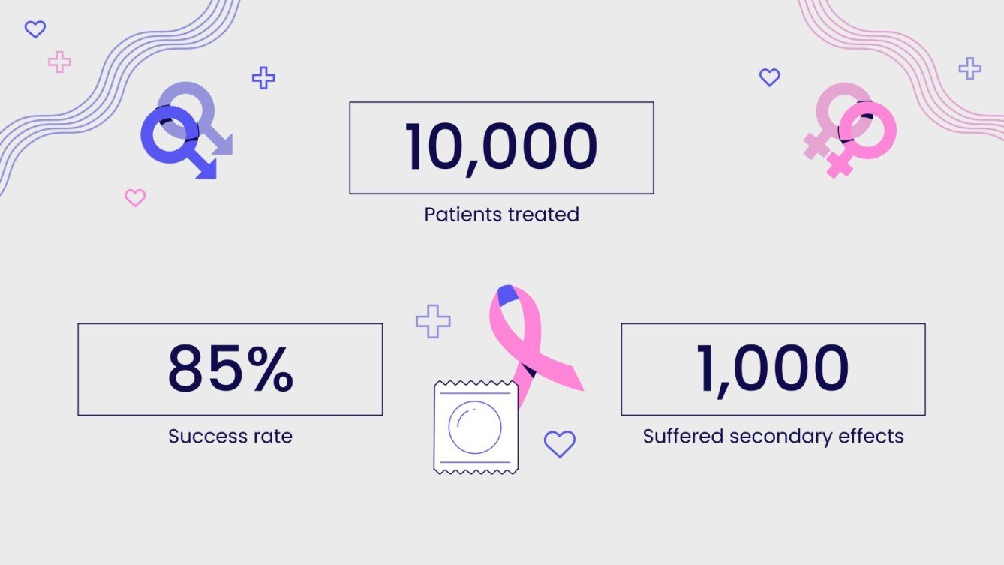1004x565 pixels.
Task: Select the blue plus beside the male symbols
Action: tap(263, 77)
